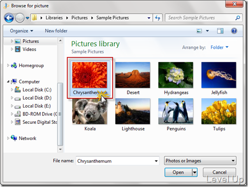Click the folder icon in address bar

34,18
